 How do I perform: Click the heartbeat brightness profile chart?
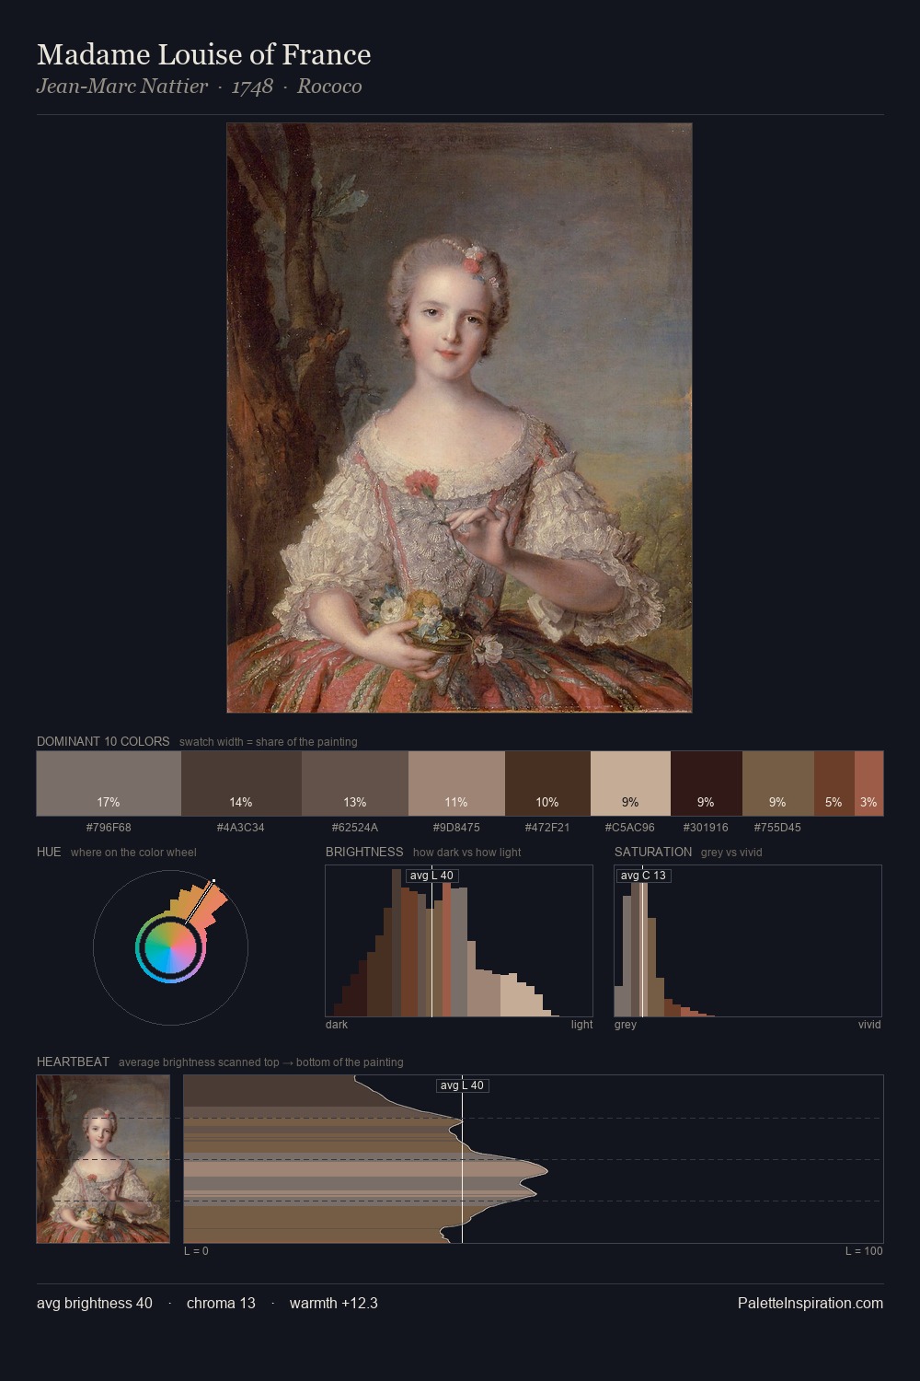(534, 1159)
